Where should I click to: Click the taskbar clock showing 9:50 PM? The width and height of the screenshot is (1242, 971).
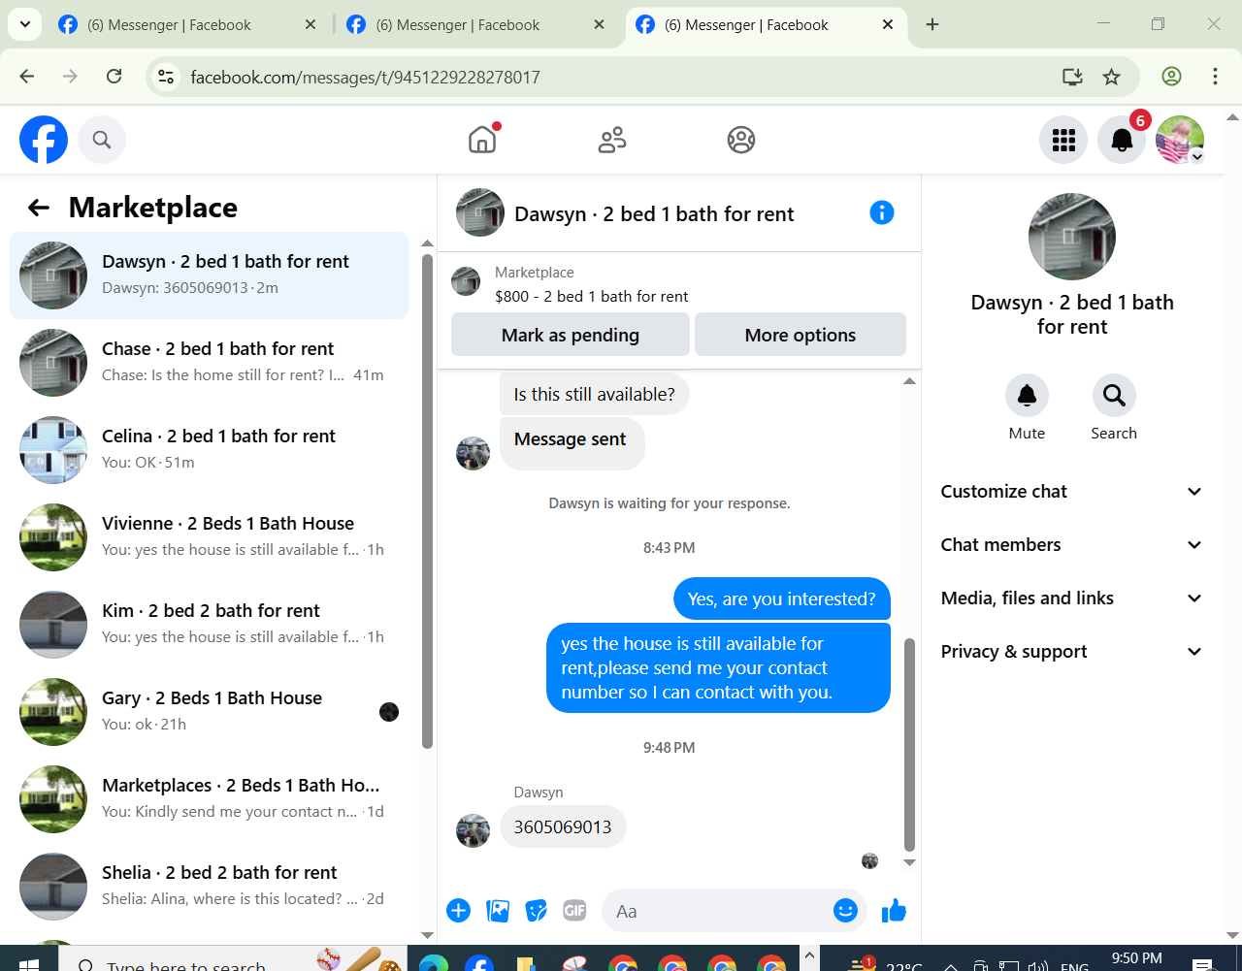pyautogui.click(x=1136, y=958)
